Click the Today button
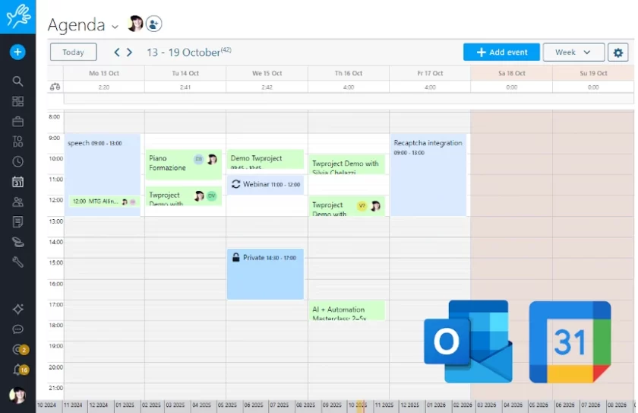 73,52
